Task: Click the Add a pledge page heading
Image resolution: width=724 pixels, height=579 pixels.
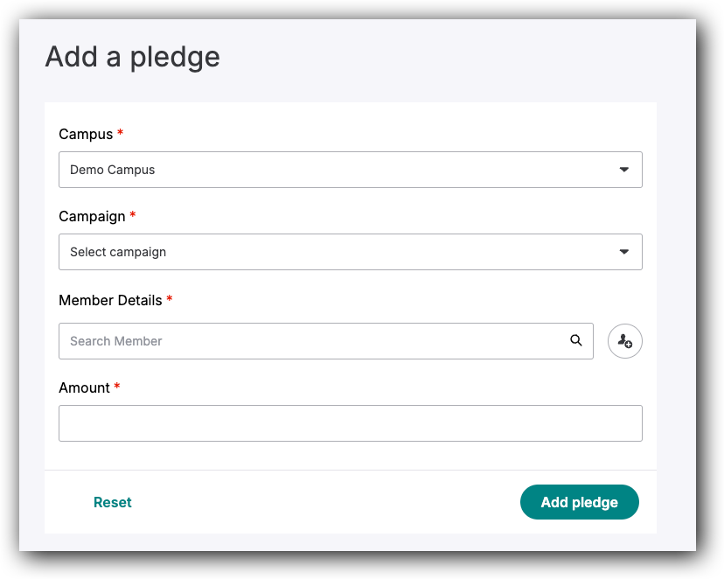Action: pos(132,57)
